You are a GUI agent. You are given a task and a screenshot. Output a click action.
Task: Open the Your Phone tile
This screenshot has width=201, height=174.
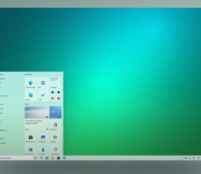[x=43, y=150]
